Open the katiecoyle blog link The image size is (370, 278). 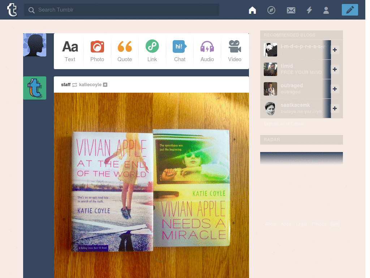[x=90, y=85]
